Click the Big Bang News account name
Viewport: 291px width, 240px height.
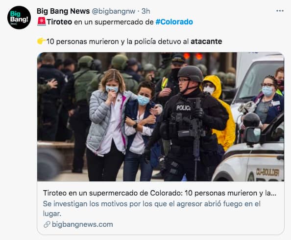[63, 11]
